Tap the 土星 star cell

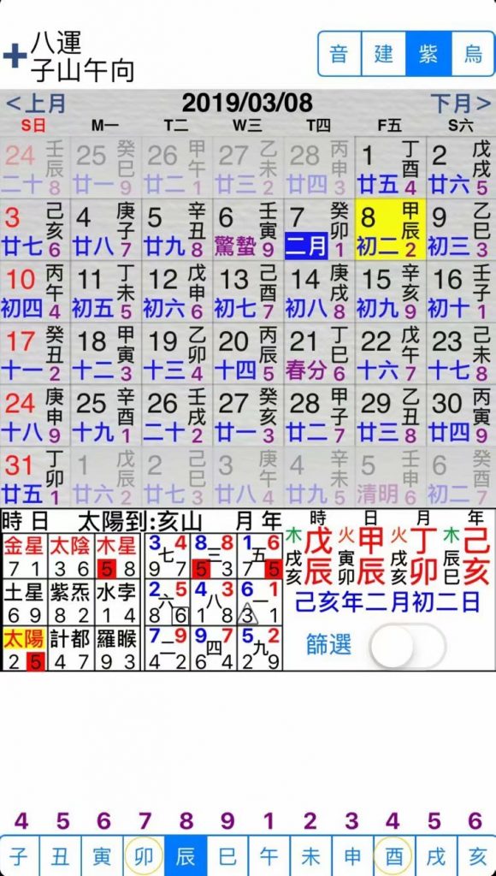[24, 603]
